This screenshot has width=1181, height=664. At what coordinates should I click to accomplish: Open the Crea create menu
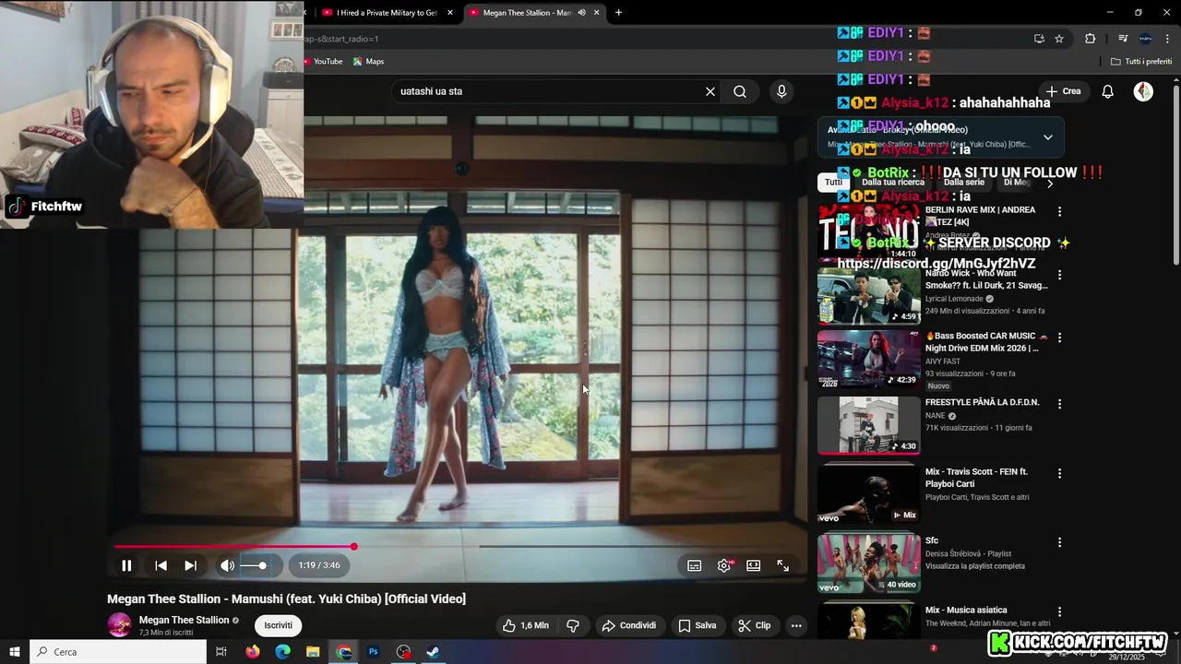click(x=1063, y=91)
